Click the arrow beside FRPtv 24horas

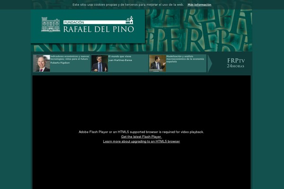pos(210,63)
